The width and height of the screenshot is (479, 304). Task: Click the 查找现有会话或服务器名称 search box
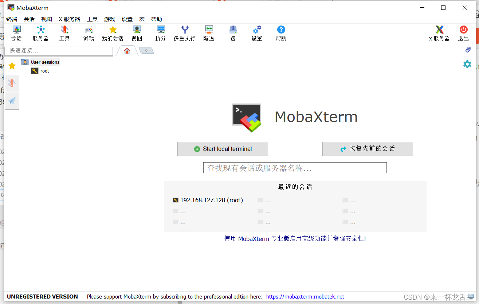295,168
